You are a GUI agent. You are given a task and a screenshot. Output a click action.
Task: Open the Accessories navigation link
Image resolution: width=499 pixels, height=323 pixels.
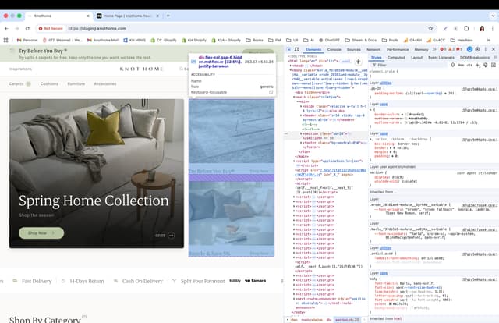pos(105,83)
